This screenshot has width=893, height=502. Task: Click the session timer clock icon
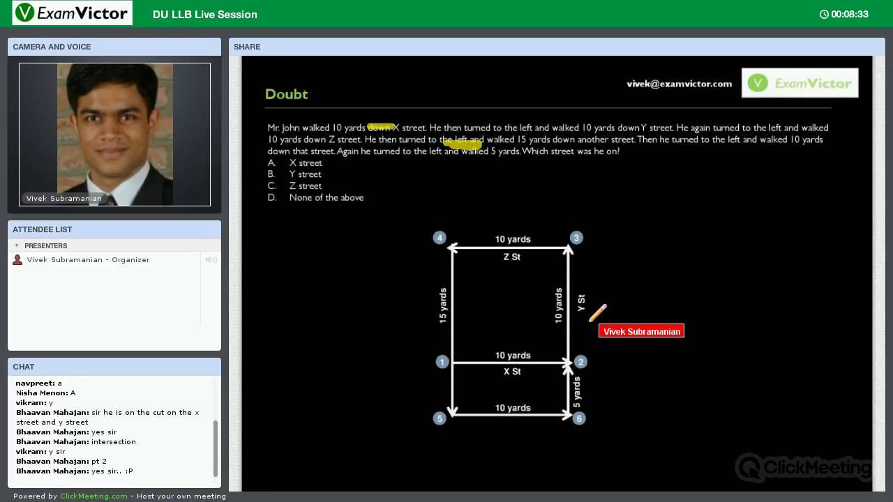click(x=824, y=14)
